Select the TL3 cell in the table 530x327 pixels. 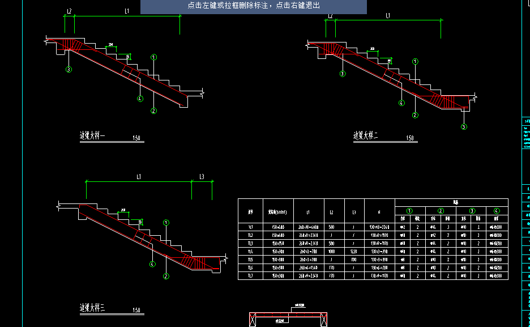250,244
